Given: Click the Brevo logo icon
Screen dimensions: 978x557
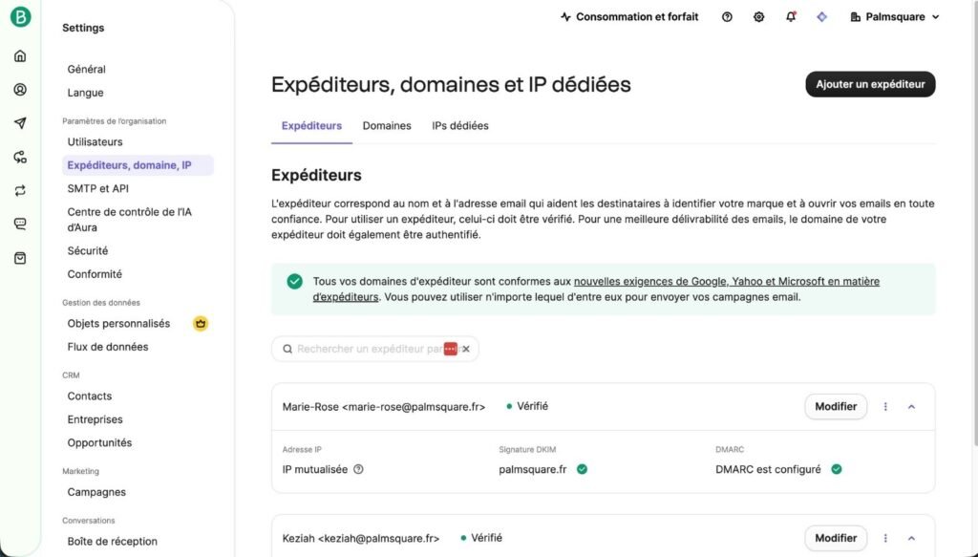Looking at the screenshot, I should pos(20,17).
